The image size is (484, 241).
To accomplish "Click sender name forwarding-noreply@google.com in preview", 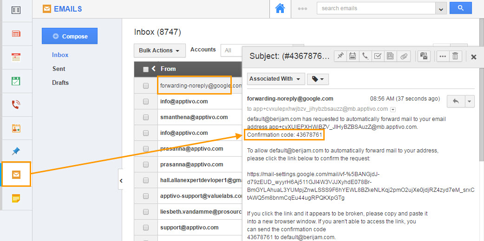I will tap(290, 99).
